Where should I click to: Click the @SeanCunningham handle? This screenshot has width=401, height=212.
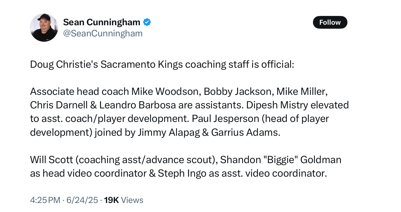(x=103, y=33)
